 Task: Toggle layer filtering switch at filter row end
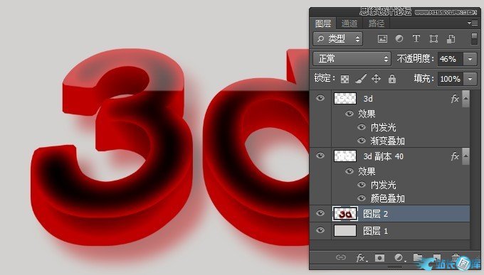coord(475,39)
